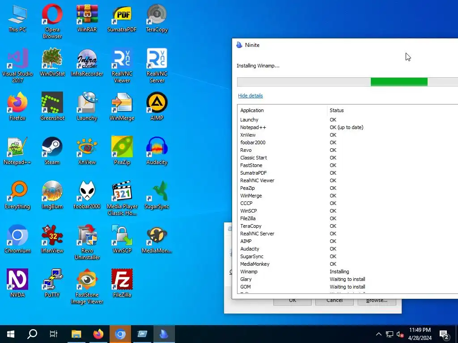Click the Classic Start row in list
The height and width of the screenshot is (343, 458).
coord(348,158)
